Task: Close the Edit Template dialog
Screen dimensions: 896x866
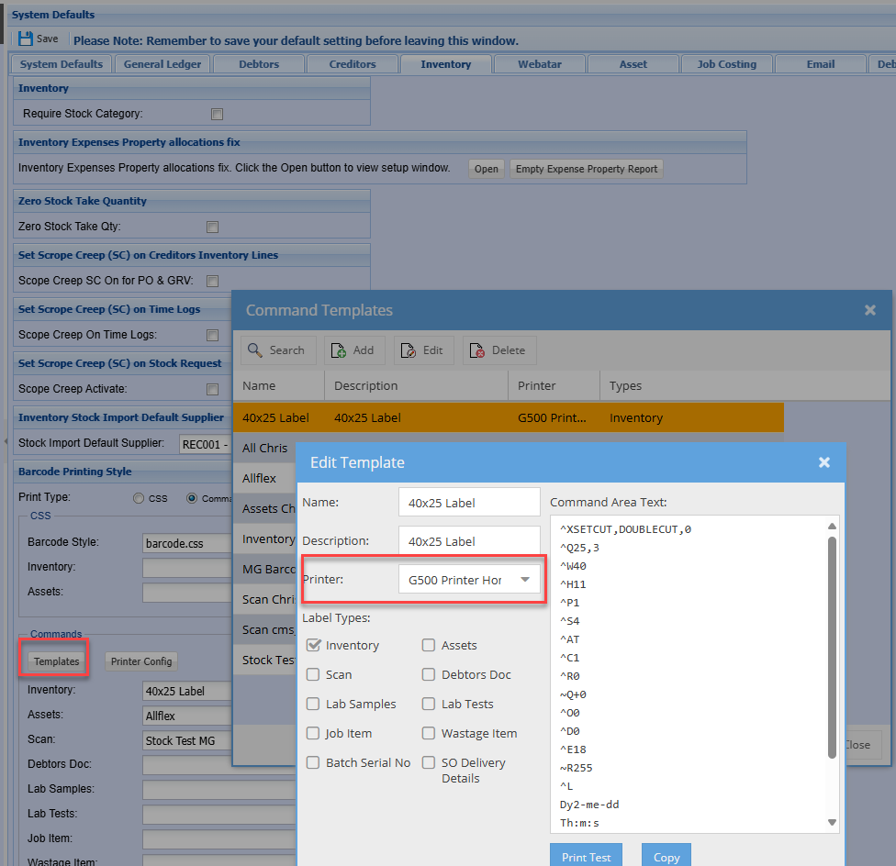Action: pyautogui.click(x=823, y=462)
